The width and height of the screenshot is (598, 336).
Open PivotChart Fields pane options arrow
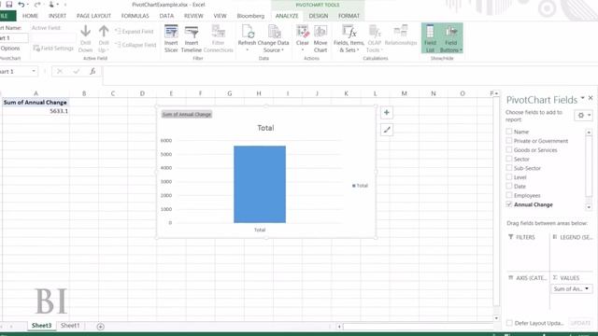pyautogui.click(x=582, y=98)
